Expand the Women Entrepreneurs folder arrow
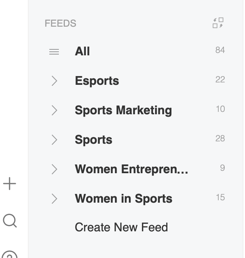Image resolution: width=245 pixels, height=258 pixels. [54, 169]
